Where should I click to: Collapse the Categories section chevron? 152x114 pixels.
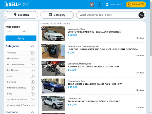point(32,46)
